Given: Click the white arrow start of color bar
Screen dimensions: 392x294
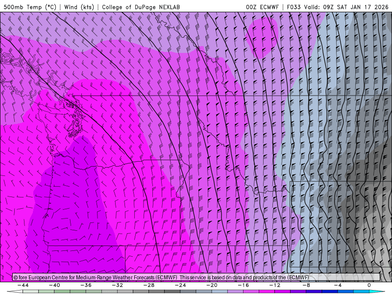Looking at the screenshot, I should [15, 292].
